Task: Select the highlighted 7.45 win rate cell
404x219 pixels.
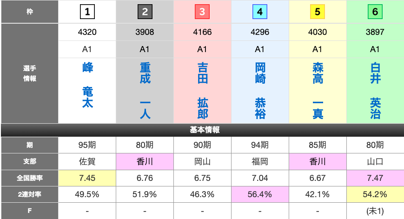Action: [87, 177]
